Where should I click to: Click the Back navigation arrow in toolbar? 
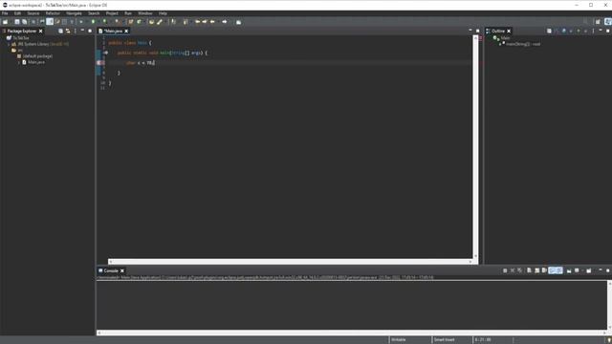pyautogui.click(x=212, y=22)
